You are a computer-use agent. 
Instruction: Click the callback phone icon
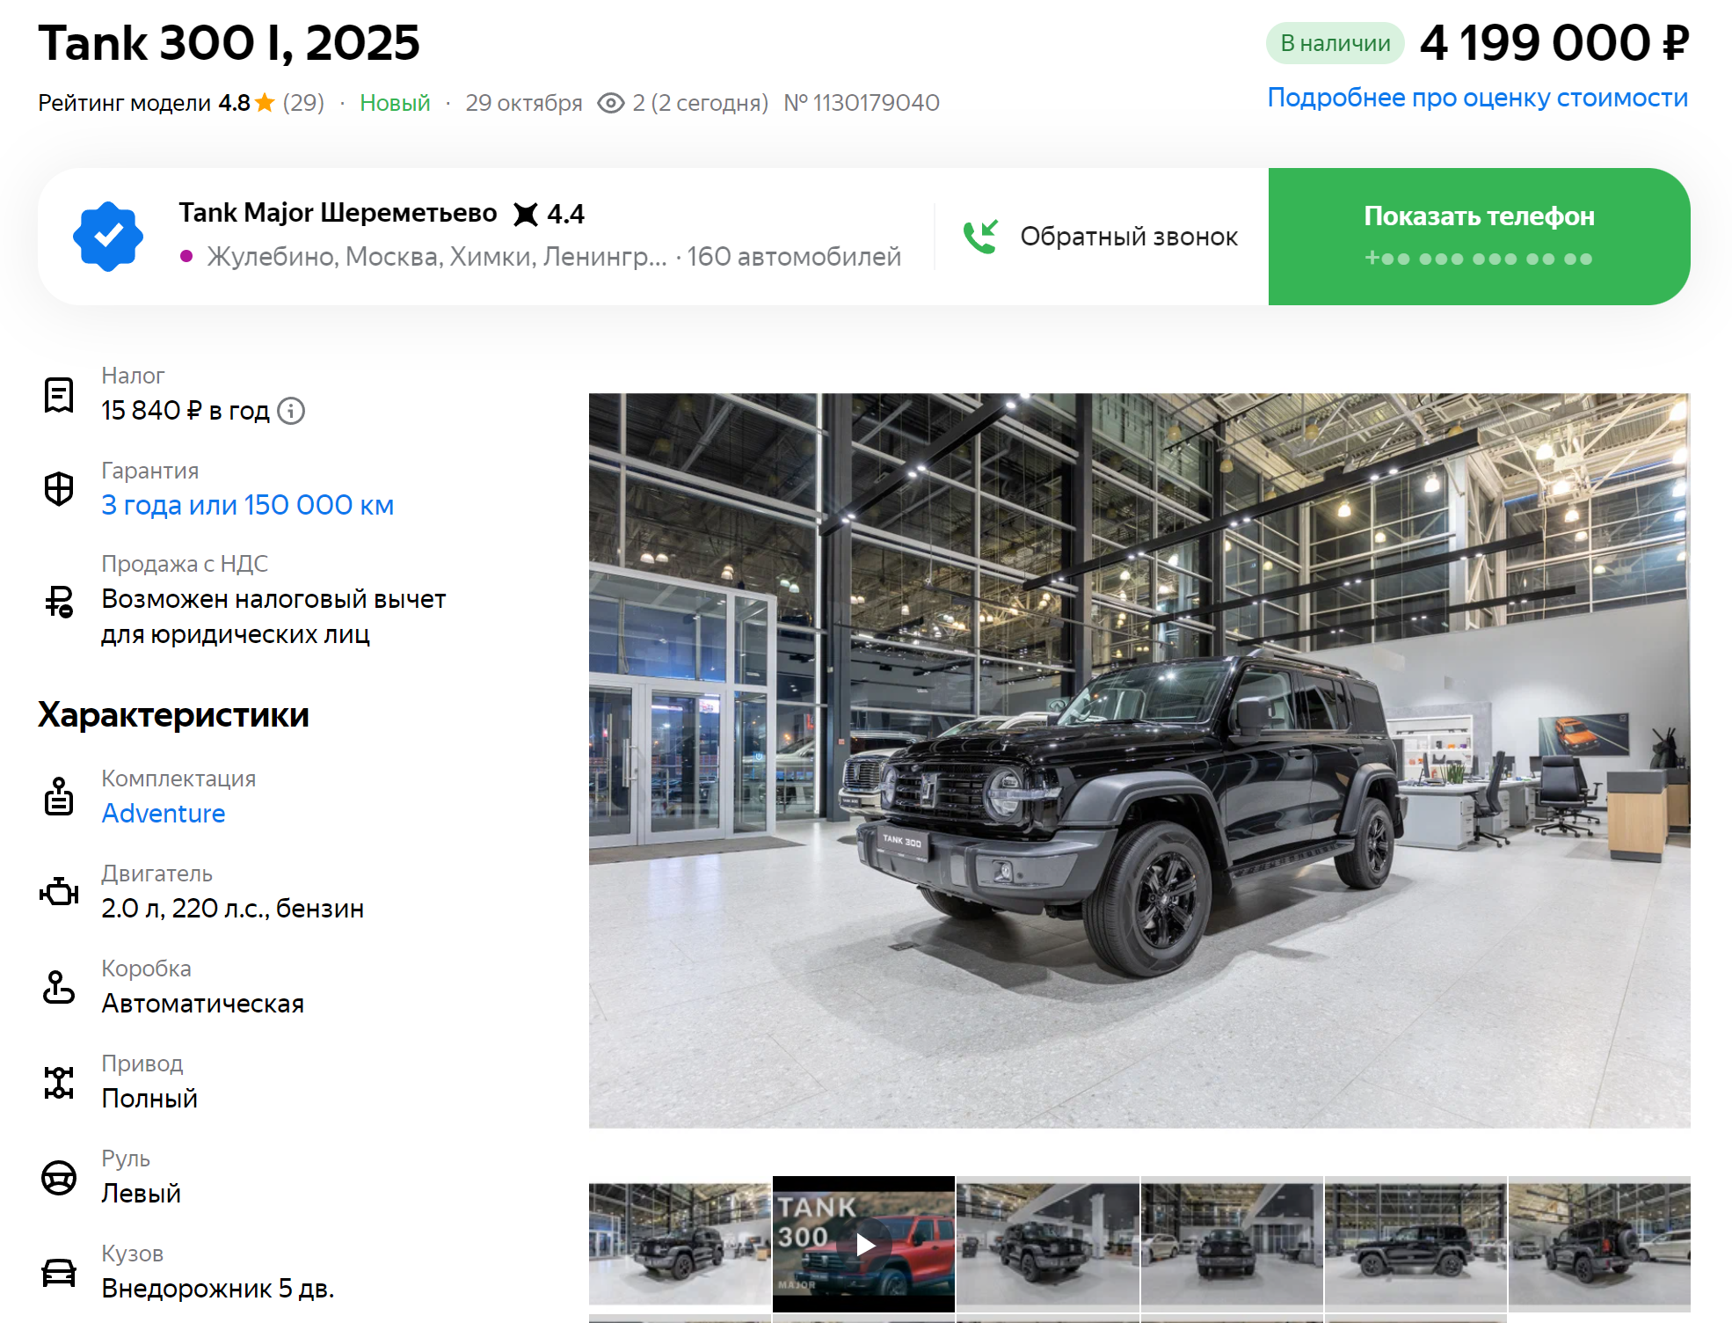click(x=980, y=237)
